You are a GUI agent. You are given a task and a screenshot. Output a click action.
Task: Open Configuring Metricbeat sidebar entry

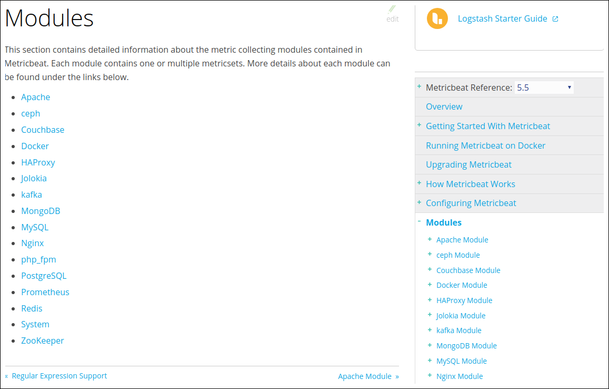point(471,203)
